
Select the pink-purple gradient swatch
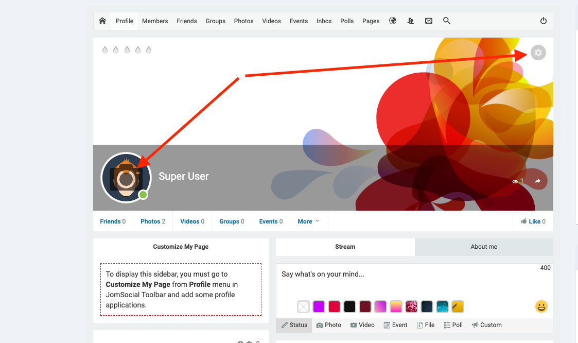[380, 306]
